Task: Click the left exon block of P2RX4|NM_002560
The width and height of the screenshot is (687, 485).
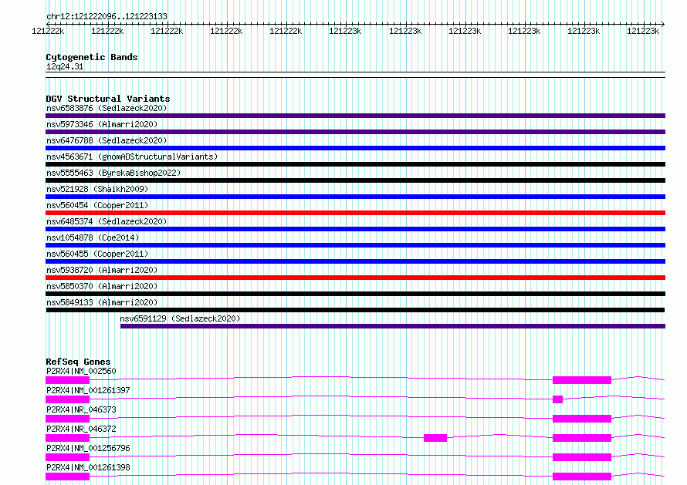Action: tap(67, 380)
